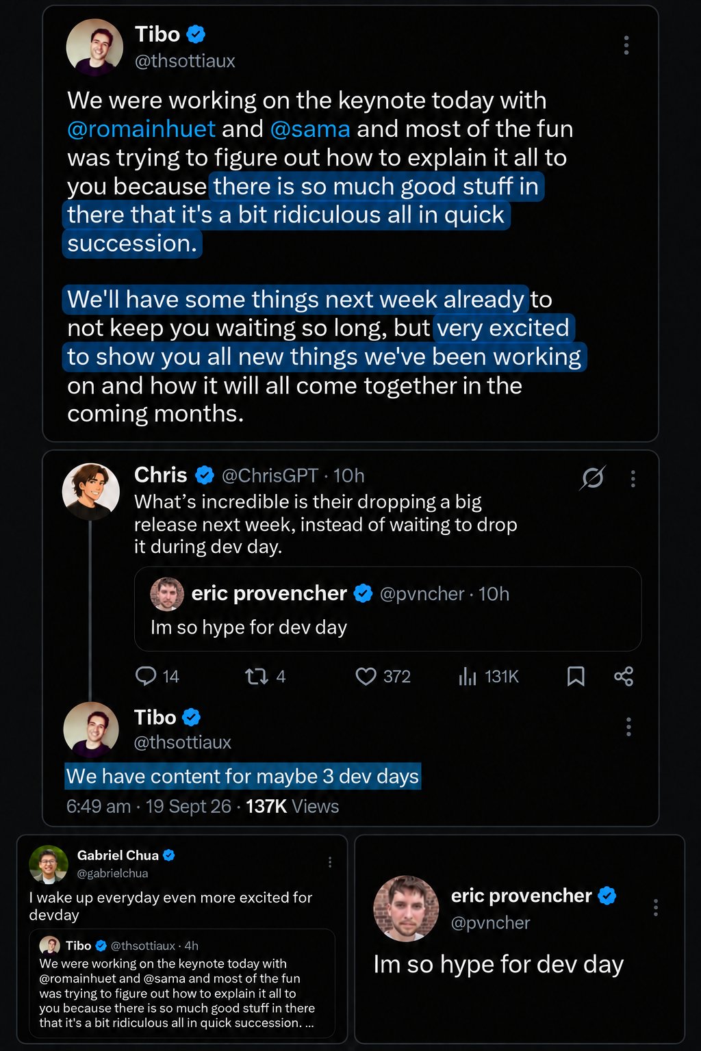Click the retweet icon with 4 reposts
Image resolution: width=701 pixels, height=1051 pixels.
257,677
